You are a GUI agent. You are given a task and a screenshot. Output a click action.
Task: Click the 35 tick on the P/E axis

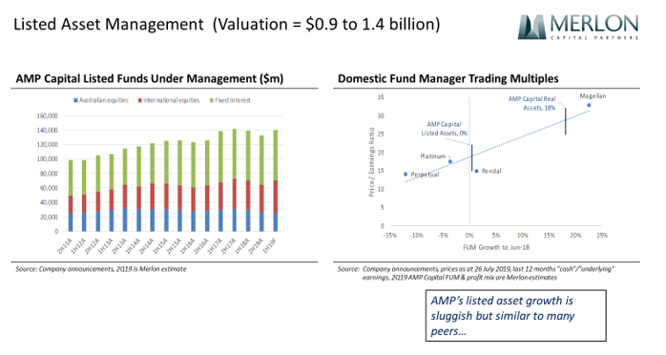(381, 97)
